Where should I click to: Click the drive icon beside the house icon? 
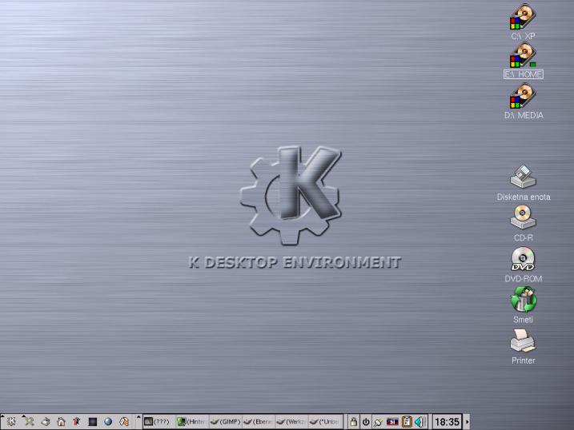(46, 422)
